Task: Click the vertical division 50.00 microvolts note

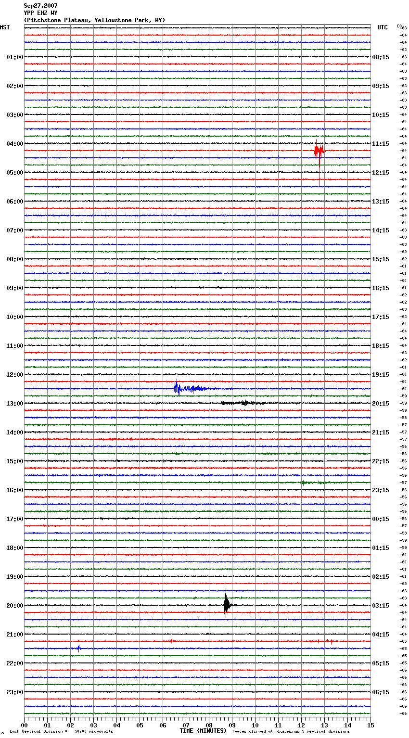Action: point(61,731)
